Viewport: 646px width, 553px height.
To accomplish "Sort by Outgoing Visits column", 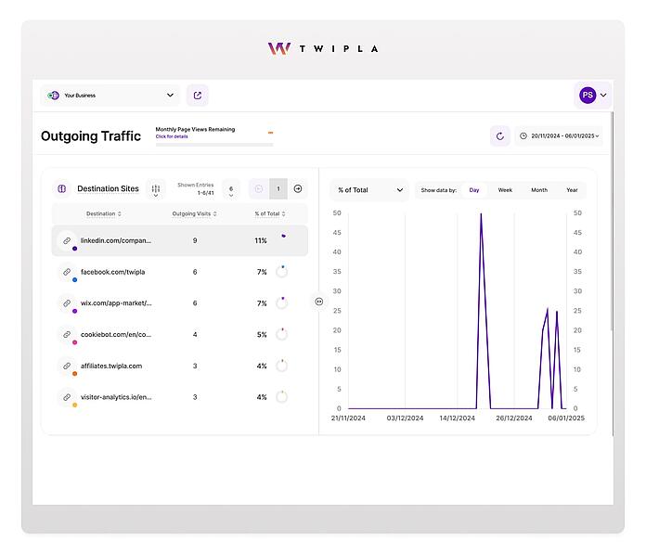I will point(195,213).
